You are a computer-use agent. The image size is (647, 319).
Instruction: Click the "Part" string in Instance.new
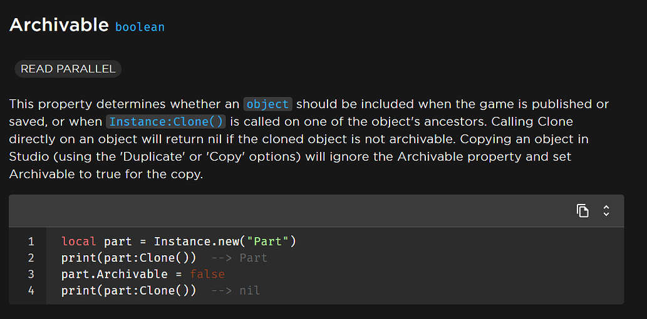[269, 241]
